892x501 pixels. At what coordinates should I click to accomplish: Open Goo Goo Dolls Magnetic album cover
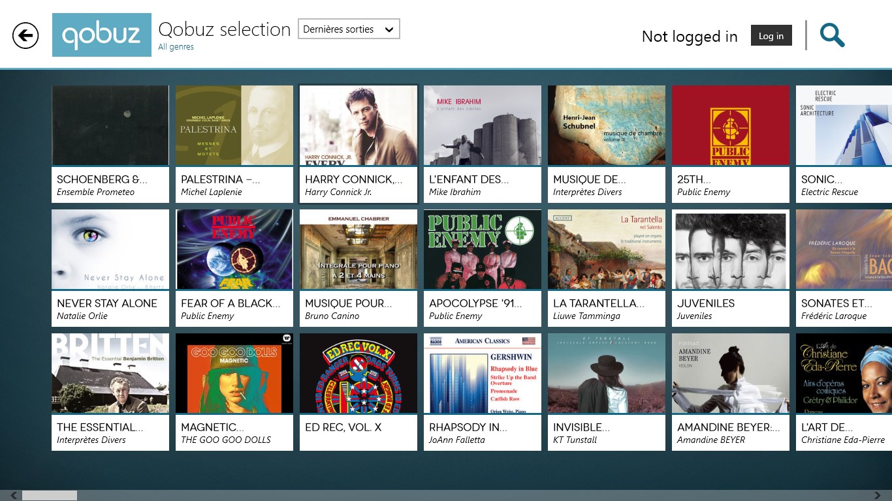click(x=234, y=373)
